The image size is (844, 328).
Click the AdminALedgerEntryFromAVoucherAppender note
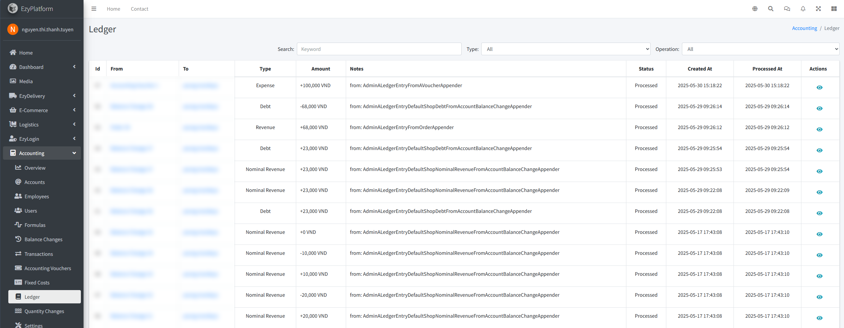pos(406,85)
